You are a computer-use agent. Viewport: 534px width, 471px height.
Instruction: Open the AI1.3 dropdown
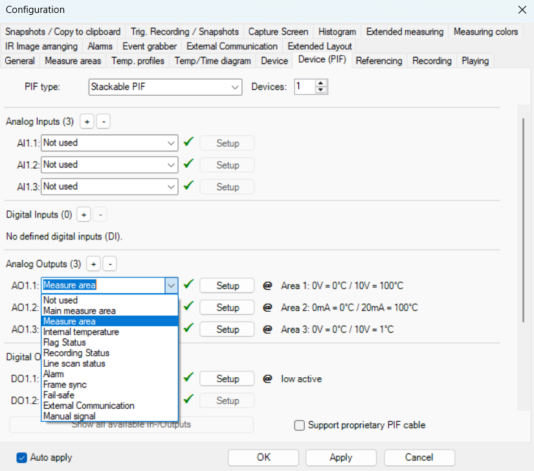109,187
